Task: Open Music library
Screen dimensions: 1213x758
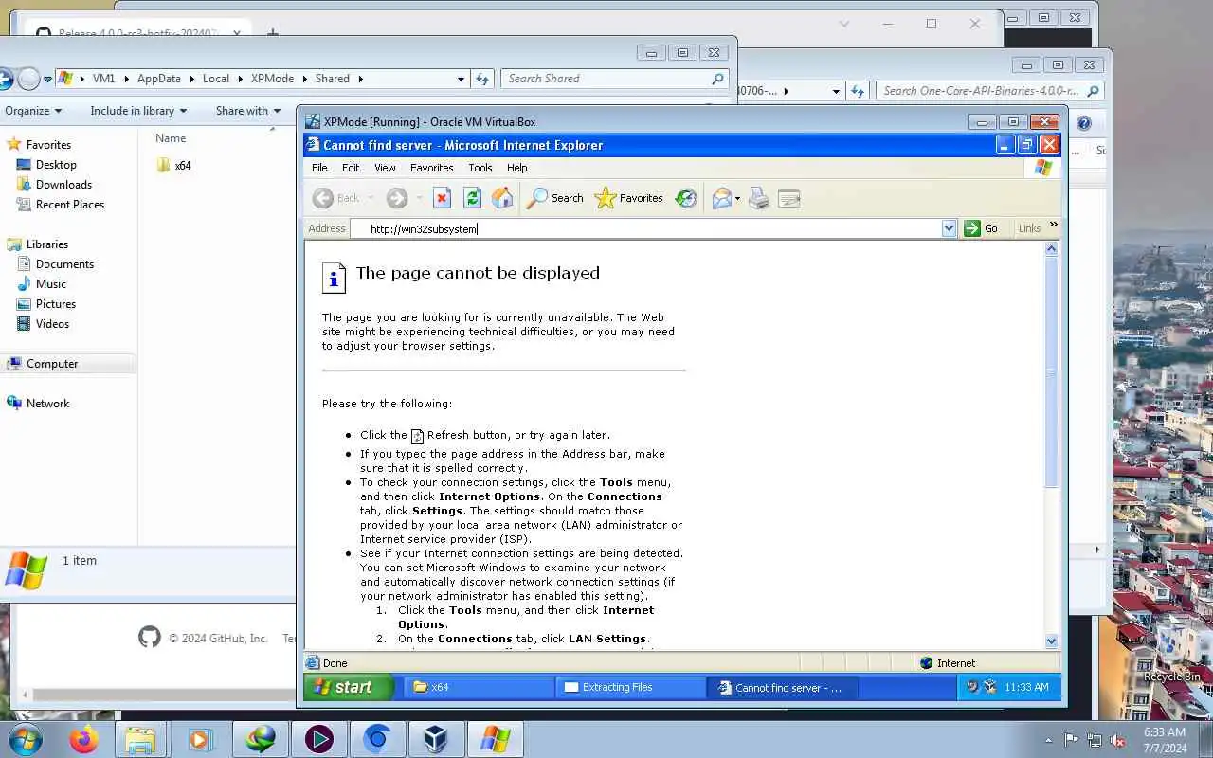Action: coord(51,284)
